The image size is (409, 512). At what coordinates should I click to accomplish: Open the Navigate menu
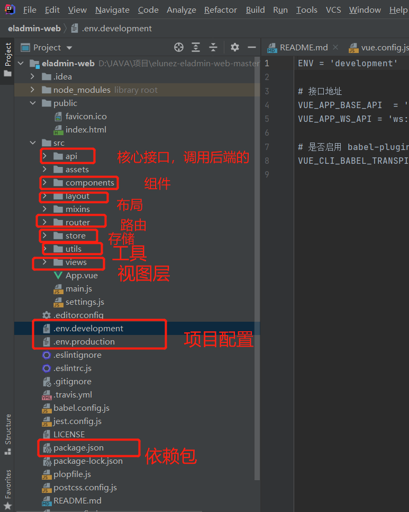pyautogui.click(x=112, y=10)
